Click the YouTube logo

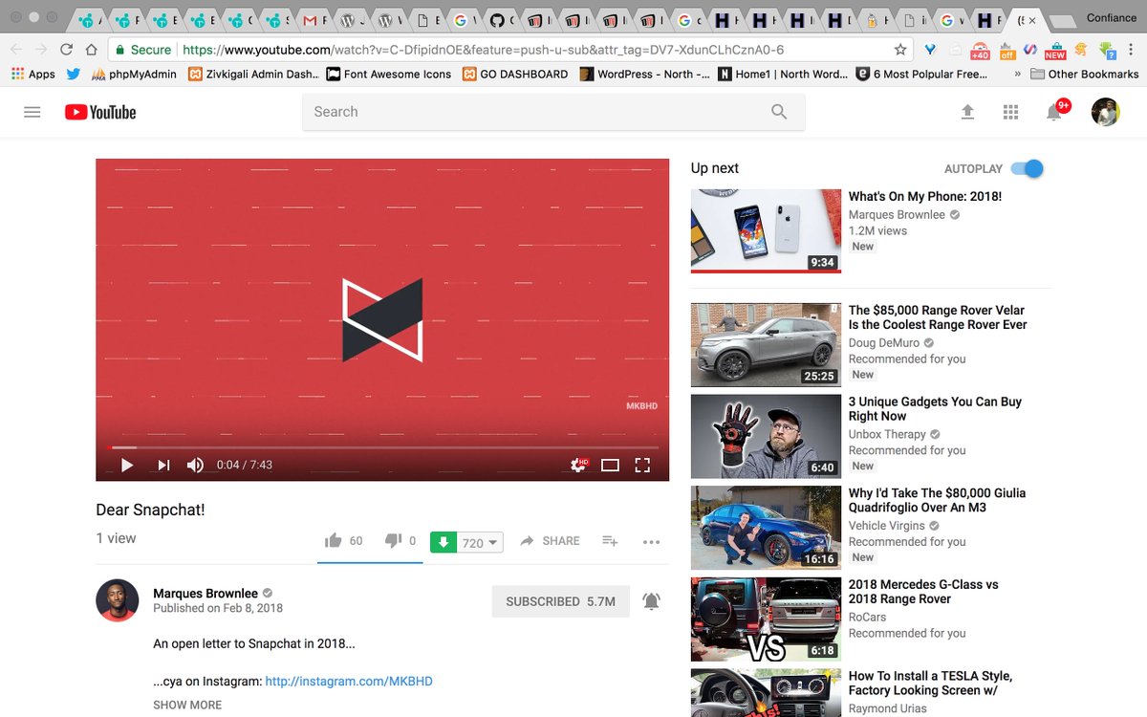pos(100,112)
